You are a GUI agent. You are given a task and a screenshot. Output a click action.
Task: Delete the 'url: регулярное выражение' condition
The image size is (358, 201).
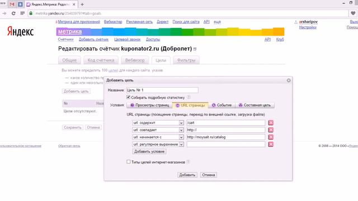tap(271, 144)
